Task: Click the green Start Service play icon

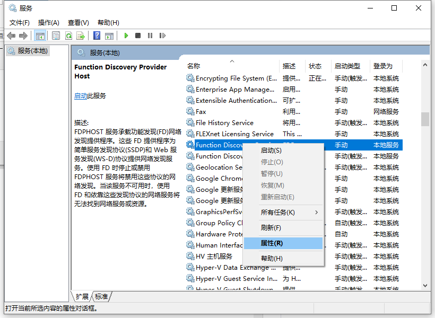Action: [126, 36]
